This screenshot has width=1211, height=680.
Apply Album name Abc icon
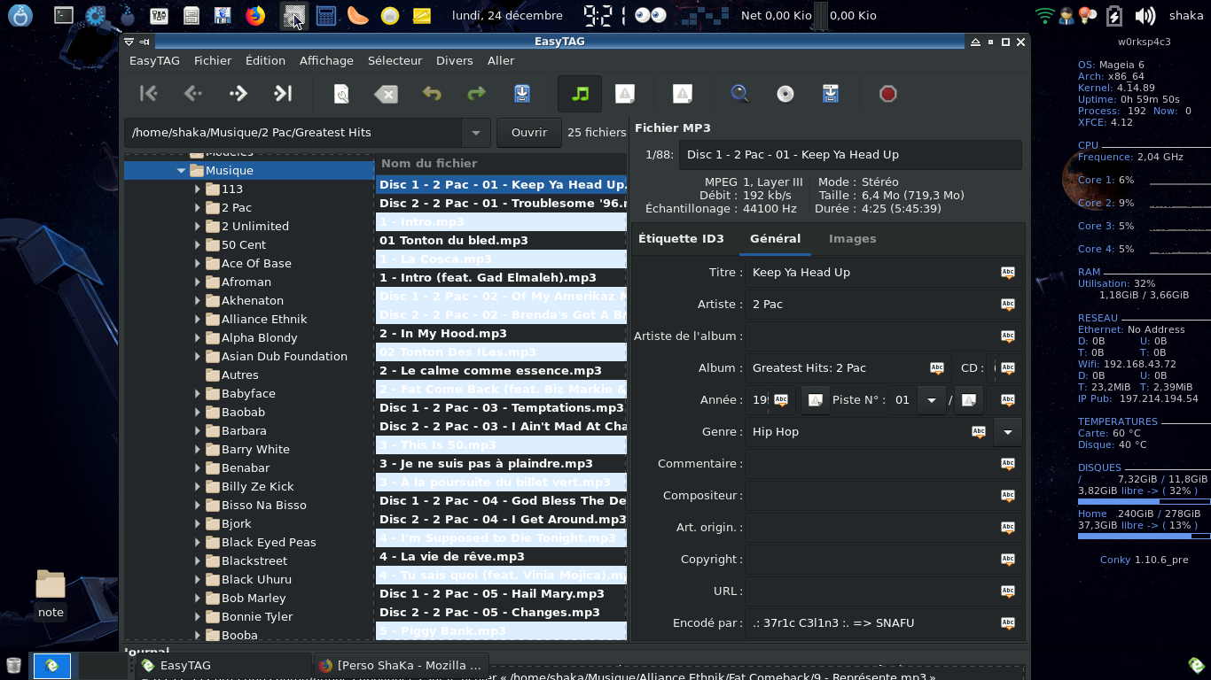pos(936,367)
